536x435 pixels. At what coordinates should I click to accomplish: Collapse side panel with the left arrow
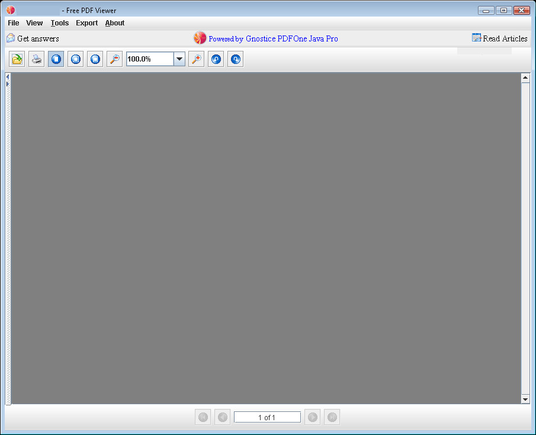click(x=8, y=77)
